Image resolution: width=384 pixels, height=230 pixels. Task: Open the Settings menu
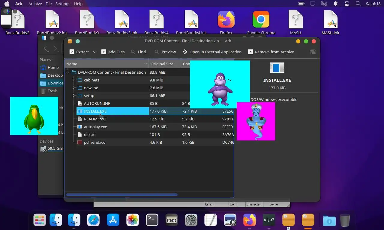(x=63, y=4)
